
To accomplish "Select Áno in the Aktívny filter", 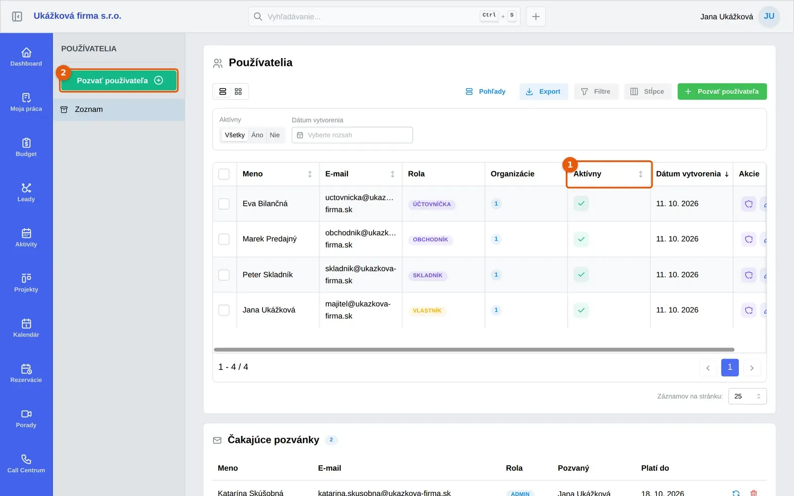I will coord(257,135).
